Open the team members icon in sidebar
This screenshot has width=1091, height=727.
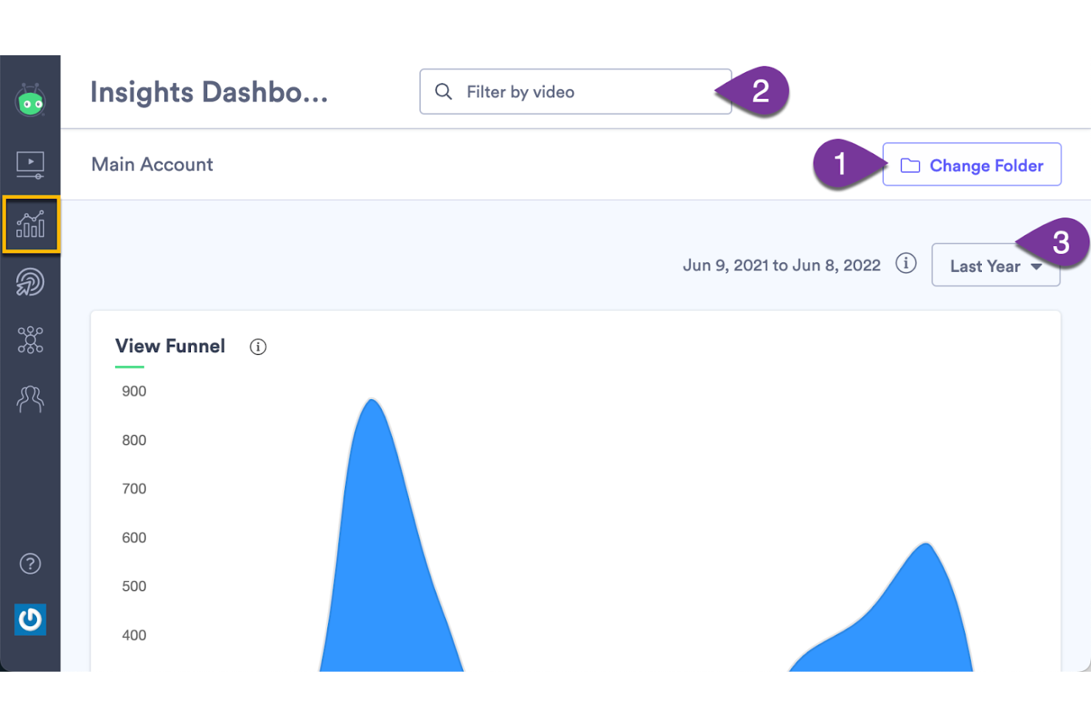[29, 398]
